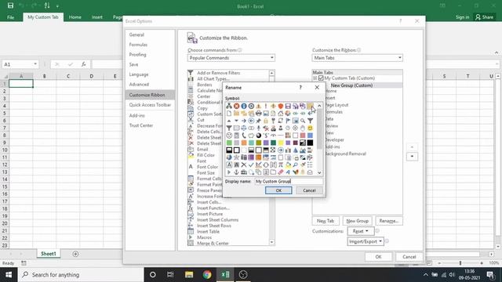
Task: Pick the microphone symbol
Action: tap(258, 128)
